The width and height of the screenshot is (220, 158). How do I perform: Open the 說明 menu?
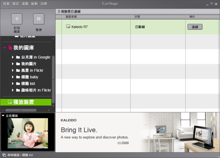tap(44, 4)
